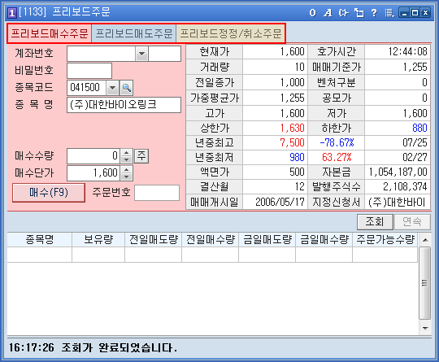Switch to the 프리보드매도주문 tab

[134, 33]
